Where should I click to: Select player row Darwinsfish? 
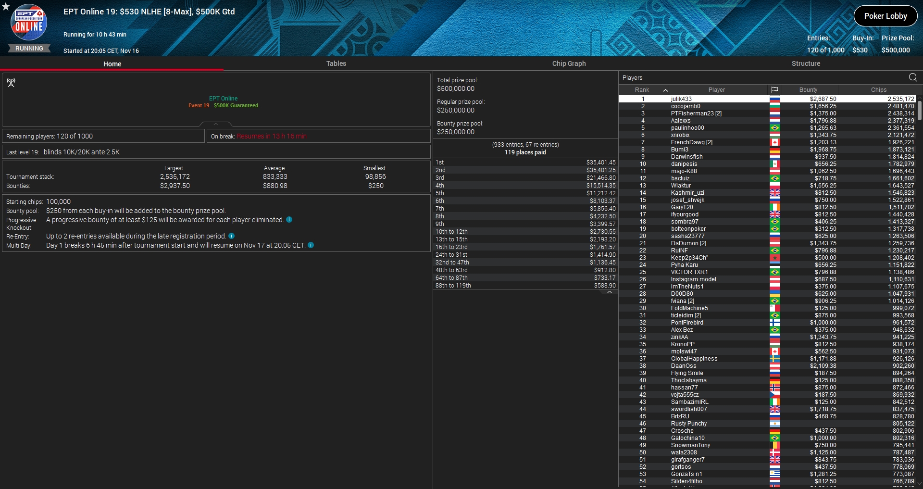pos(767,157)
